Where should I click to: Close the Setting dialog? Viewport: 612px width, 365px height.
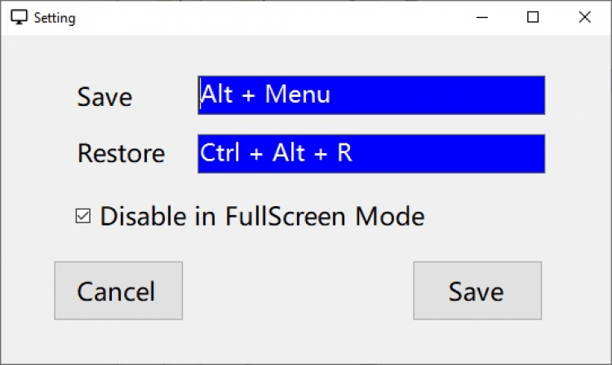(584, 17)
